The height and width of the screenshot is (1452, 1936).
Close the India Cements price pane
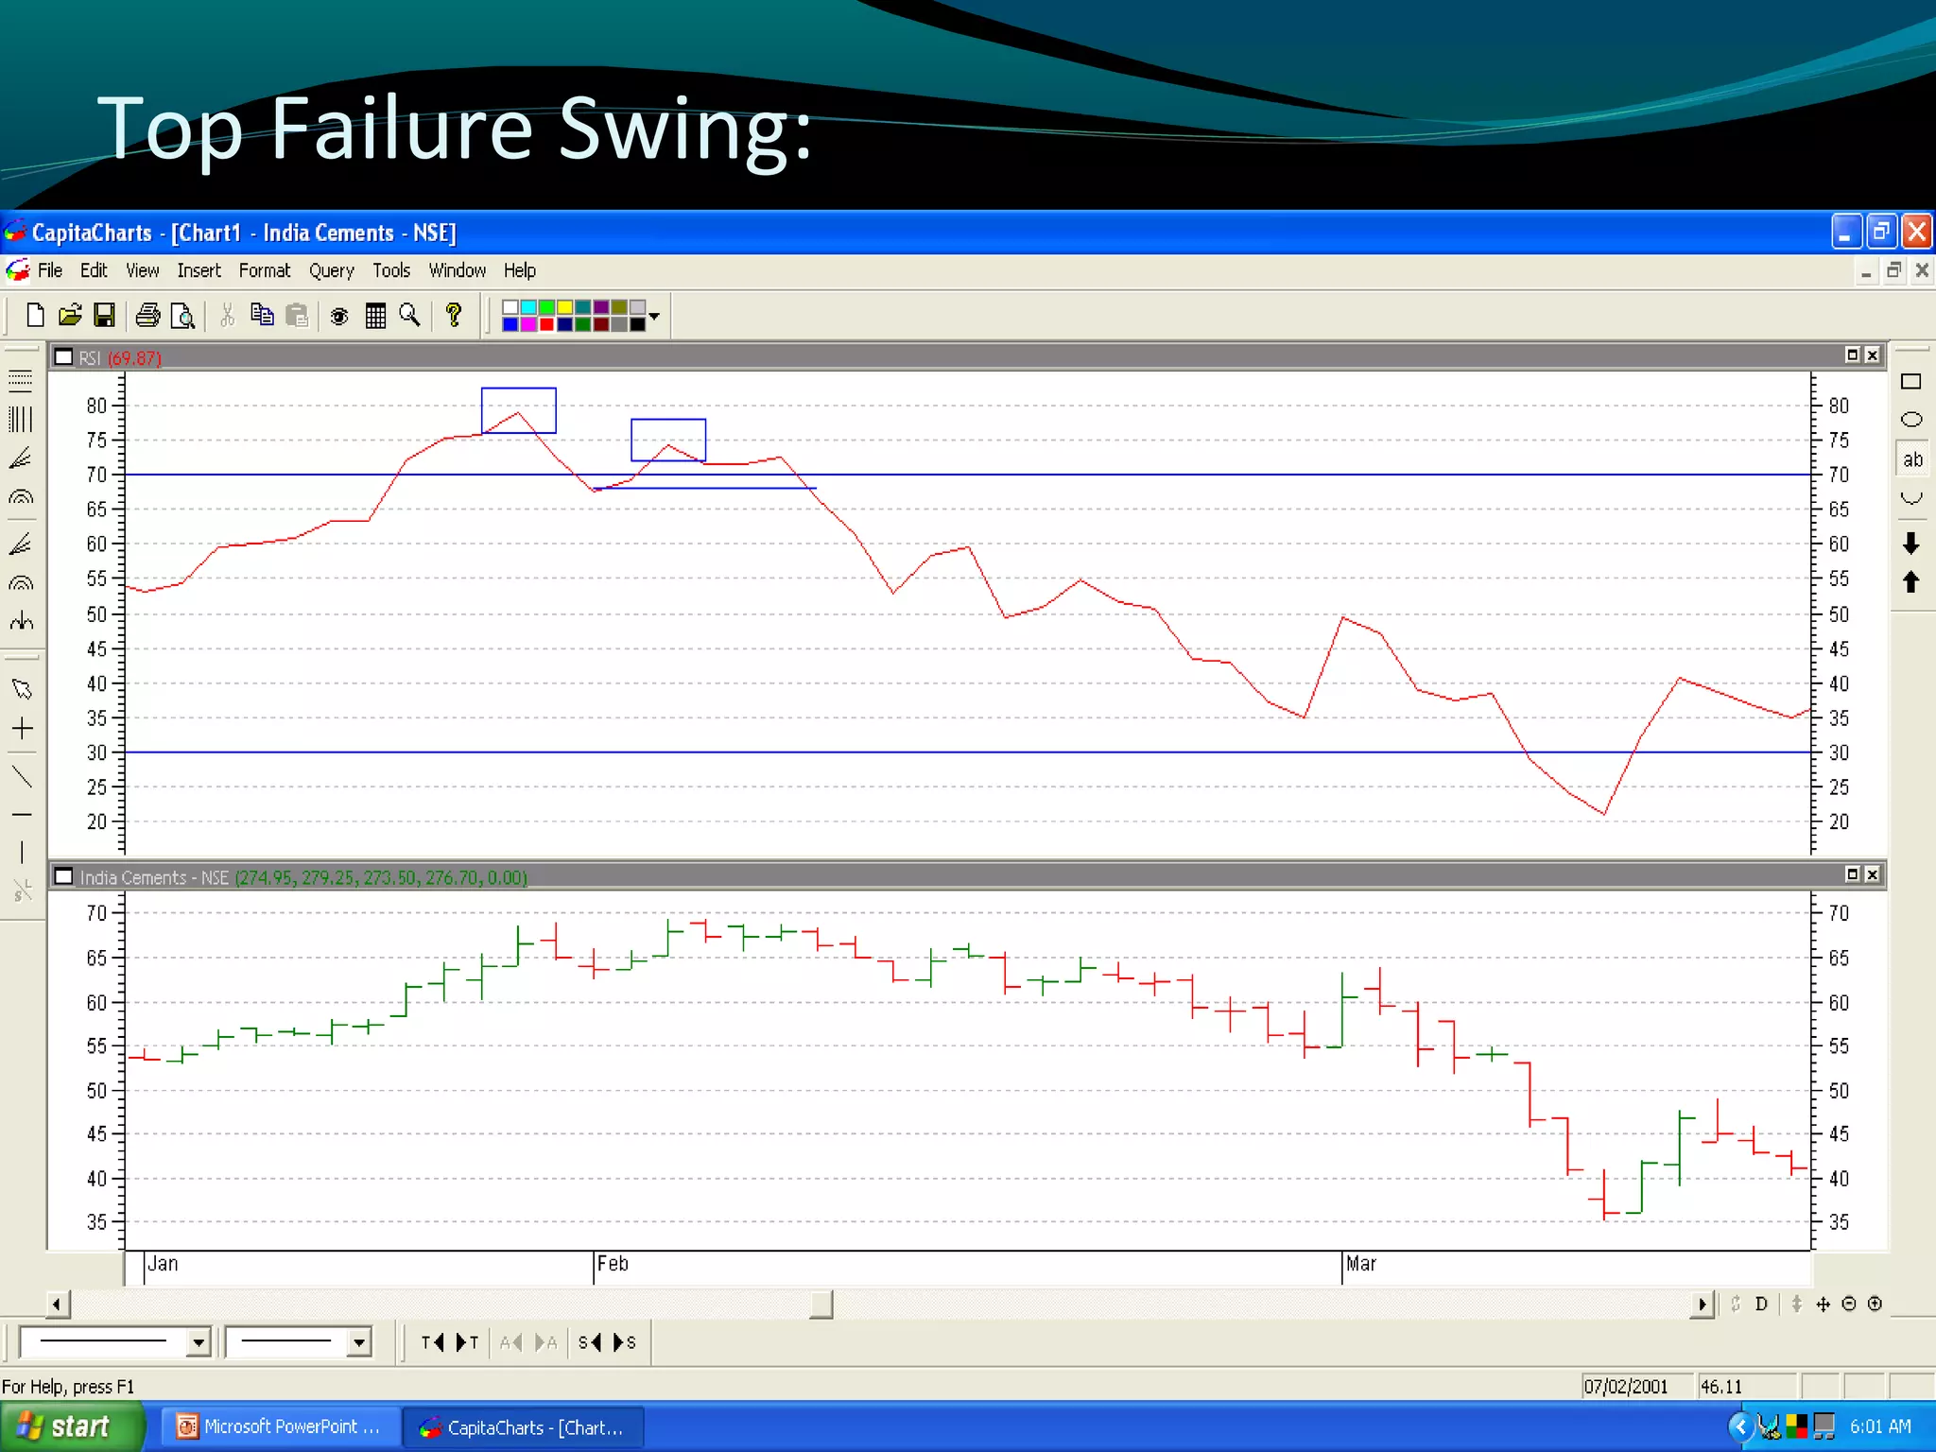tap(1872, 874)
